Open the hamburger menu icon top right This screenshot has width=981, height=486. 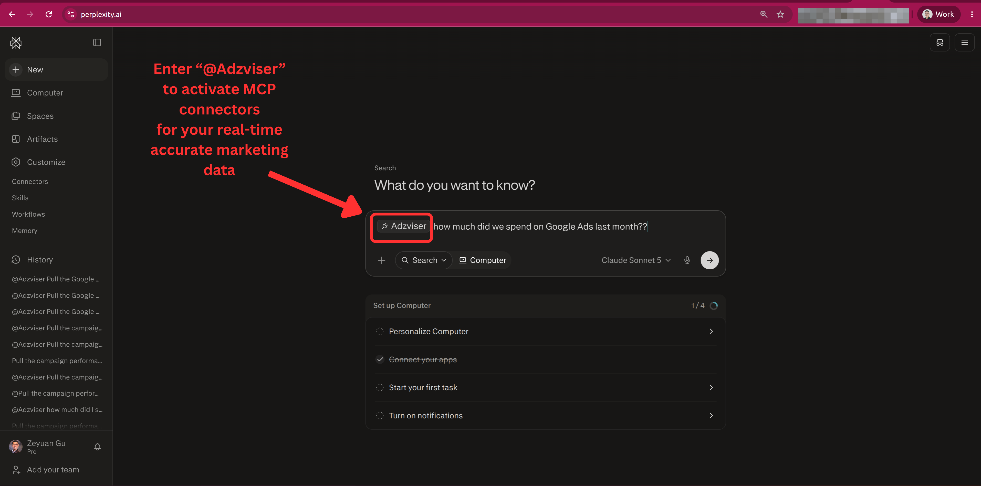[964, 43]
